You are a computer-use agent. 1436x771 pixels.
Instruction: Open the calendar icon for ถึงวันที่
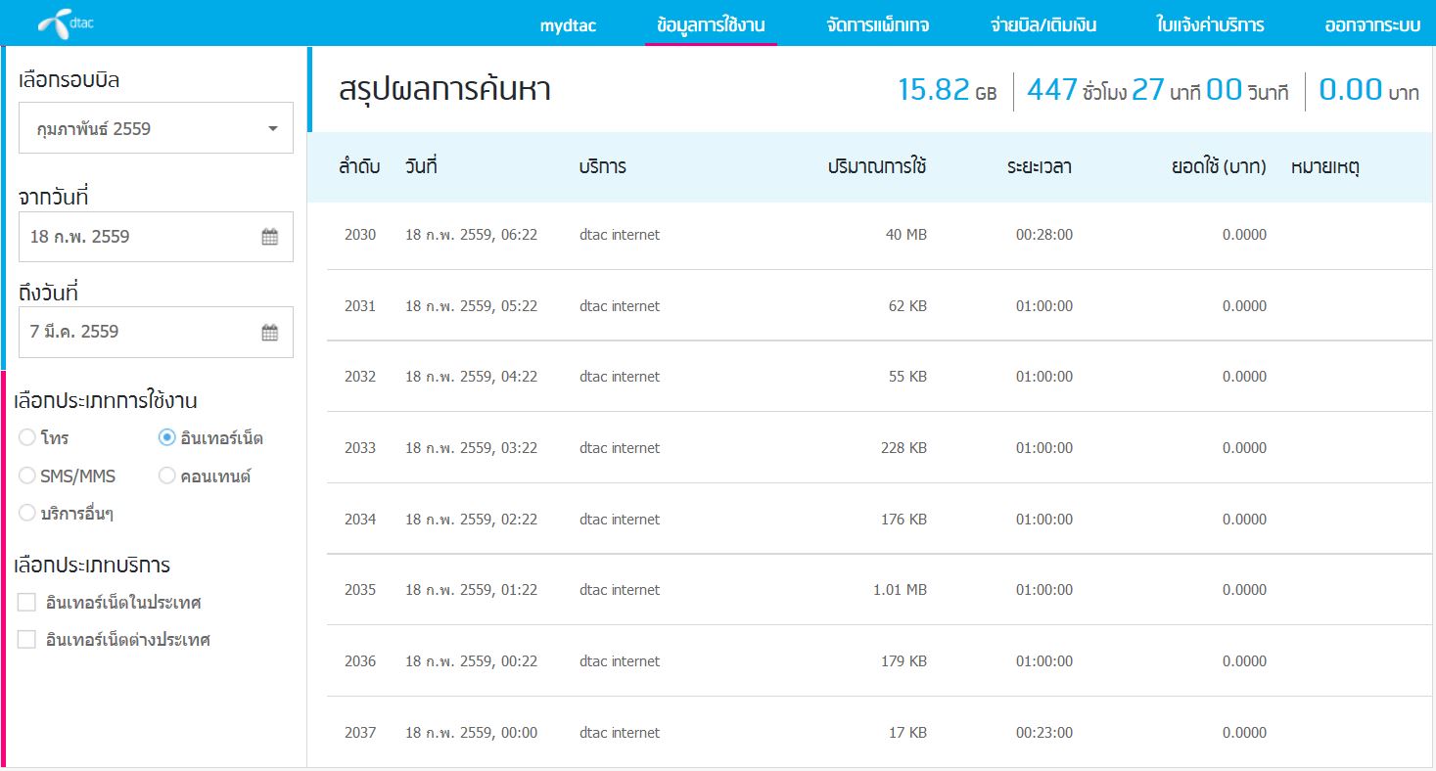point(270,333)
